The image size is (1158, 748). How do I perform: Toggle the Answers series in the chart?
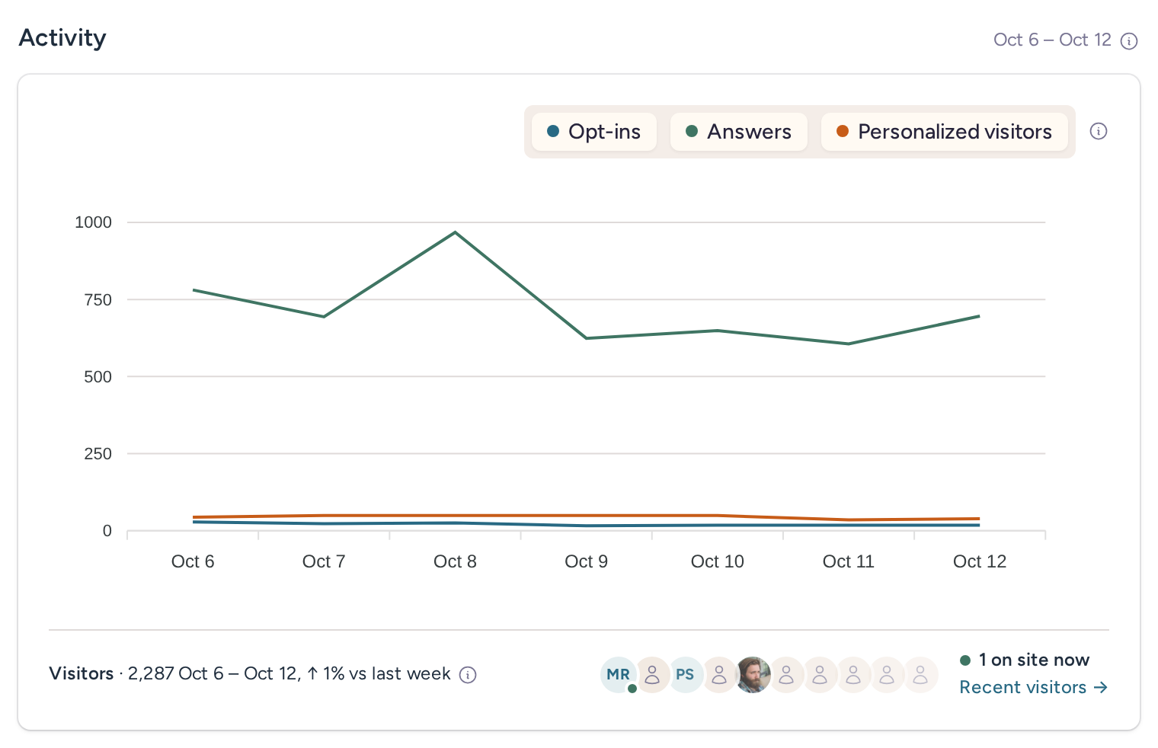(738, 132)
